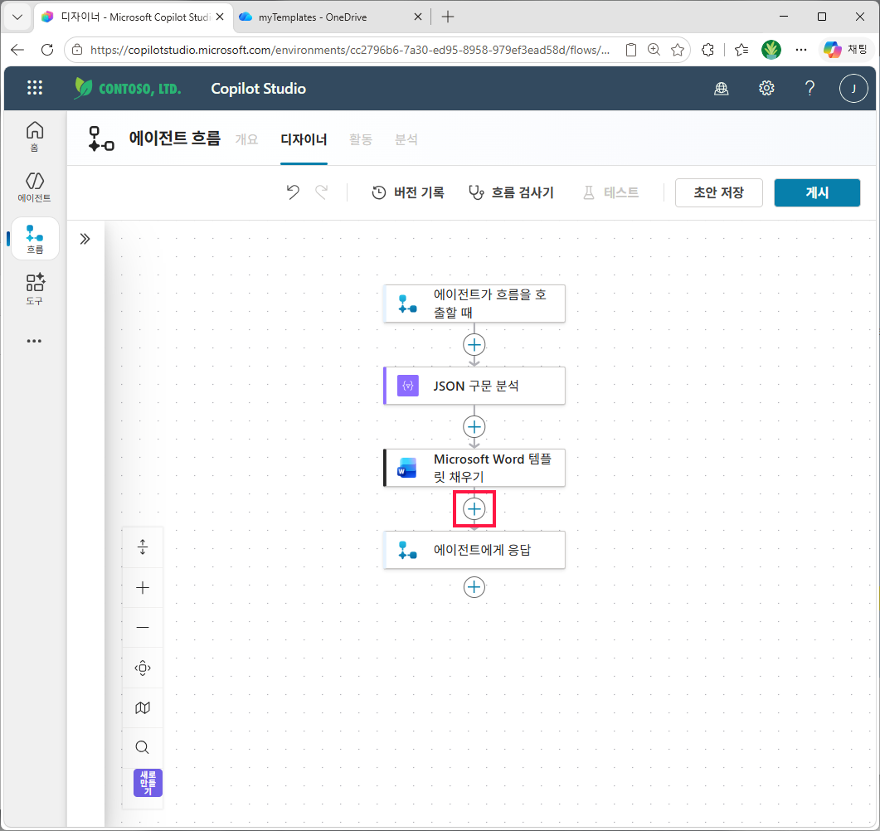This screenshot has height=831, width=880.
Task: Refresh the browser page
Action: click(x=47, y=50)
